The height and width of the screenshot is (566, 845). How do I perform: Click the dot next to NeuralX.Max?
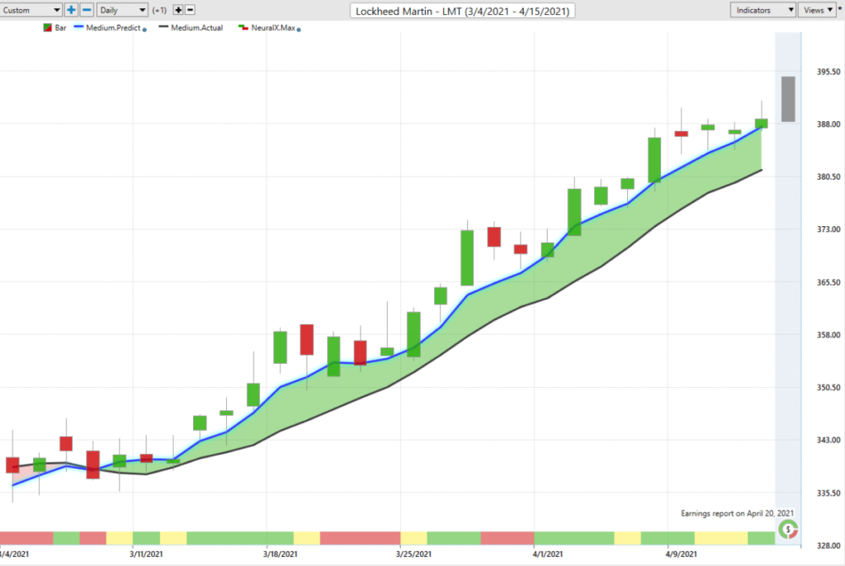click(x=299, y=30)
